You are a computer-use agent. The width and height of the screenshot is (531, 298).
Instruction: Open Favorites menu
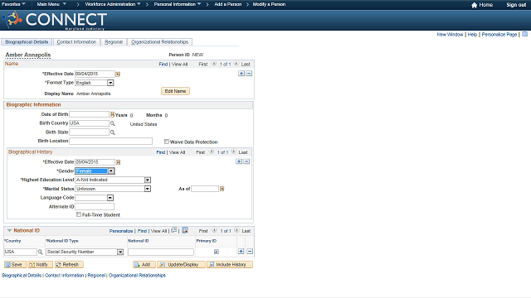13,4
